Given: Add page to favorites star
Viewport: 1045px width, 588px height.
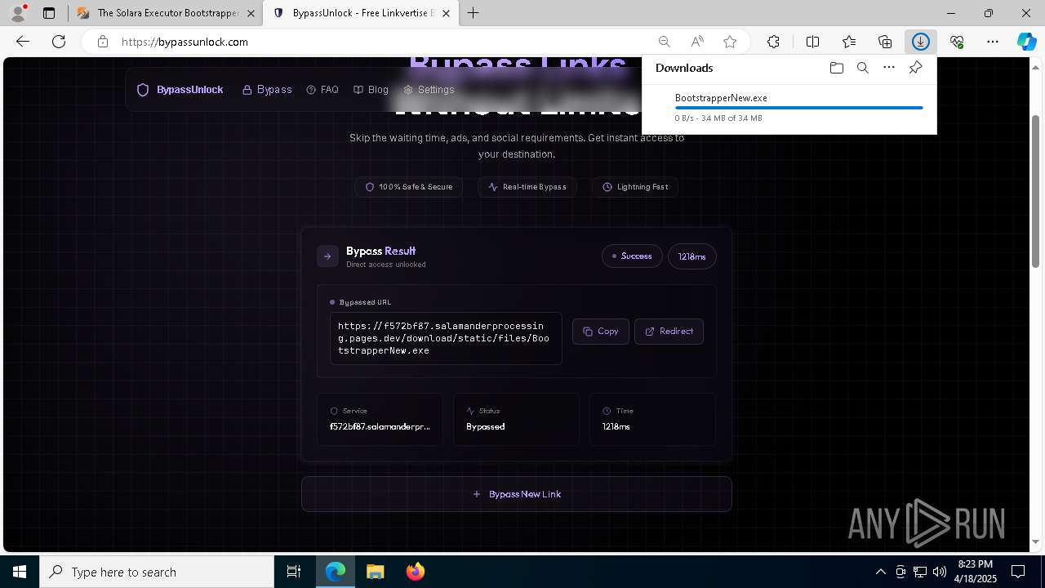Looking at the screenshot, I should click(730, 42).
